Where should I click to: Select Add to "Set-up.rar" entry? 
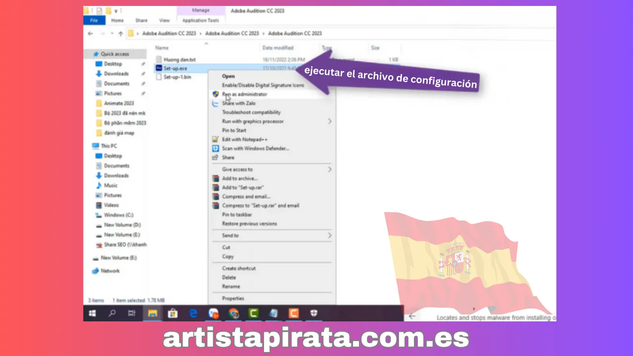(x=243, y=187)
